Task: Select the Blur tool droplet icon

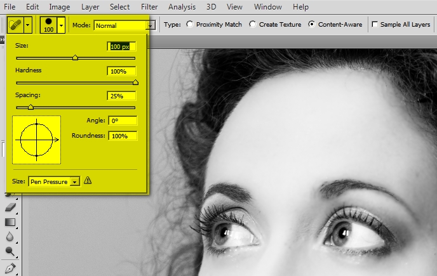Action: tap(10, 237)
